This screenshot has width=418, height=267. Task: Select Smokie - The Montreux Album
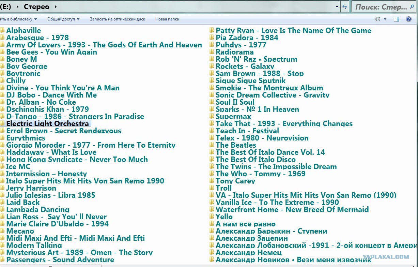[x=269, y=88]
